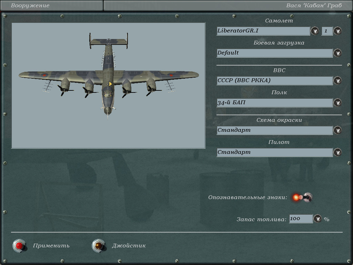Click the Стандарт paint scheme field
This screenshot has height=265, width=353.
pyautogui.click(x=275, y=130)
